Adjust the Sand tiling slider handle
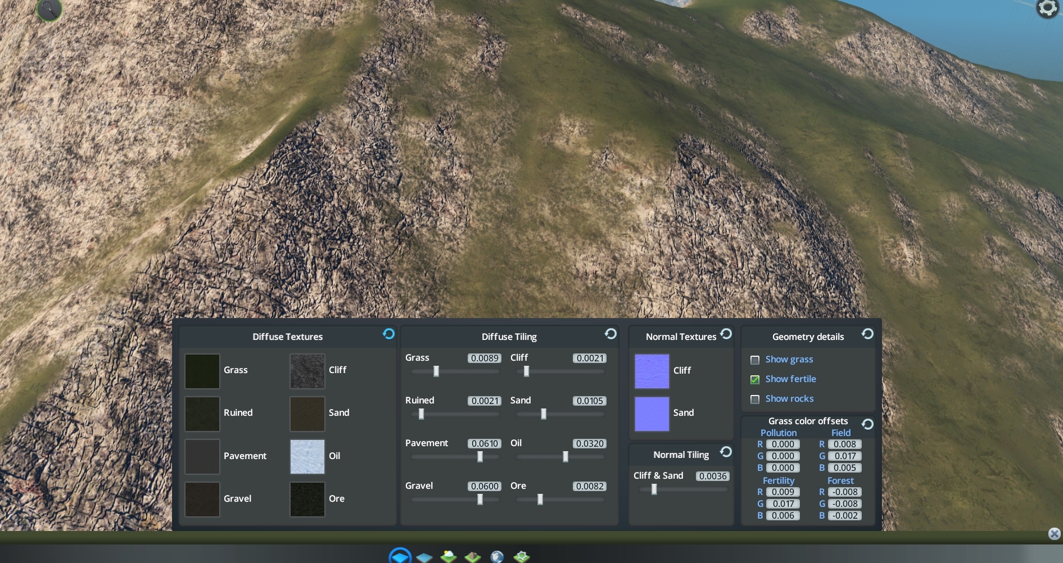The width and height of the screenshot is (1063, 563). coord(544,414)
